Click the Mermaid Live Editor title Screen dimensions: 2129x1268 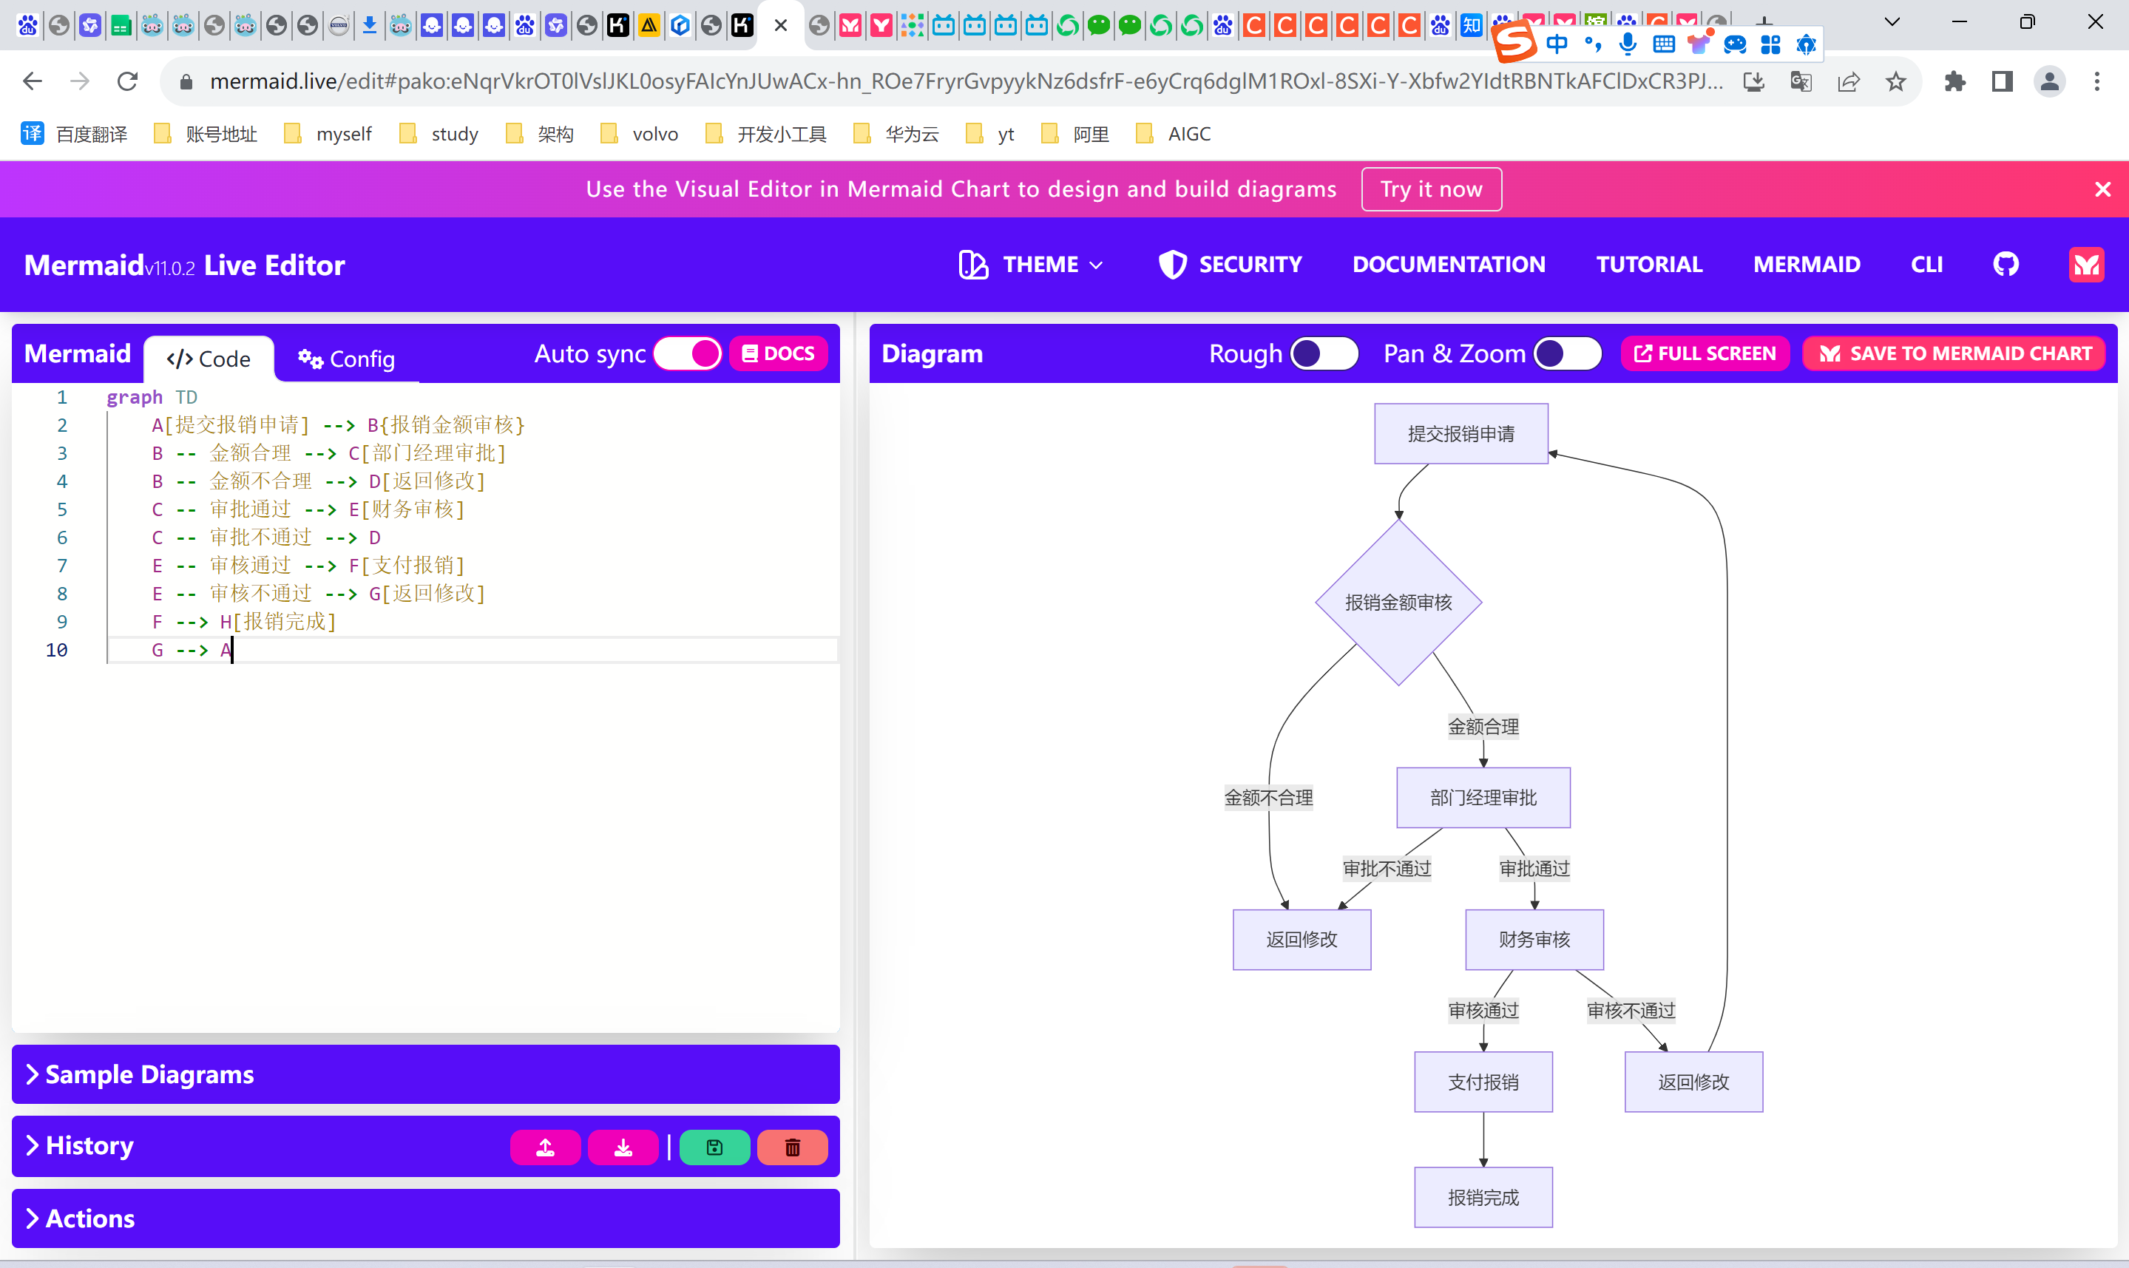(x=185, y=265)
